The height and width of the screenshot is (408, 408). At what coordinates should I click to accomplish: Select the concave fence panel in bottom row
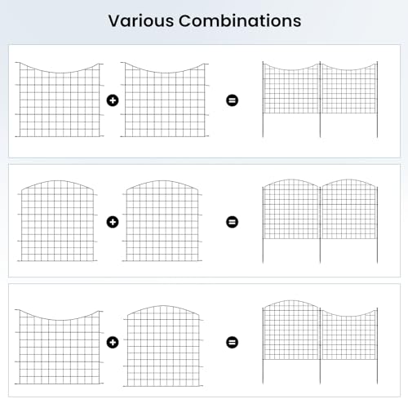pyautogui.click(x=59, y=347)
